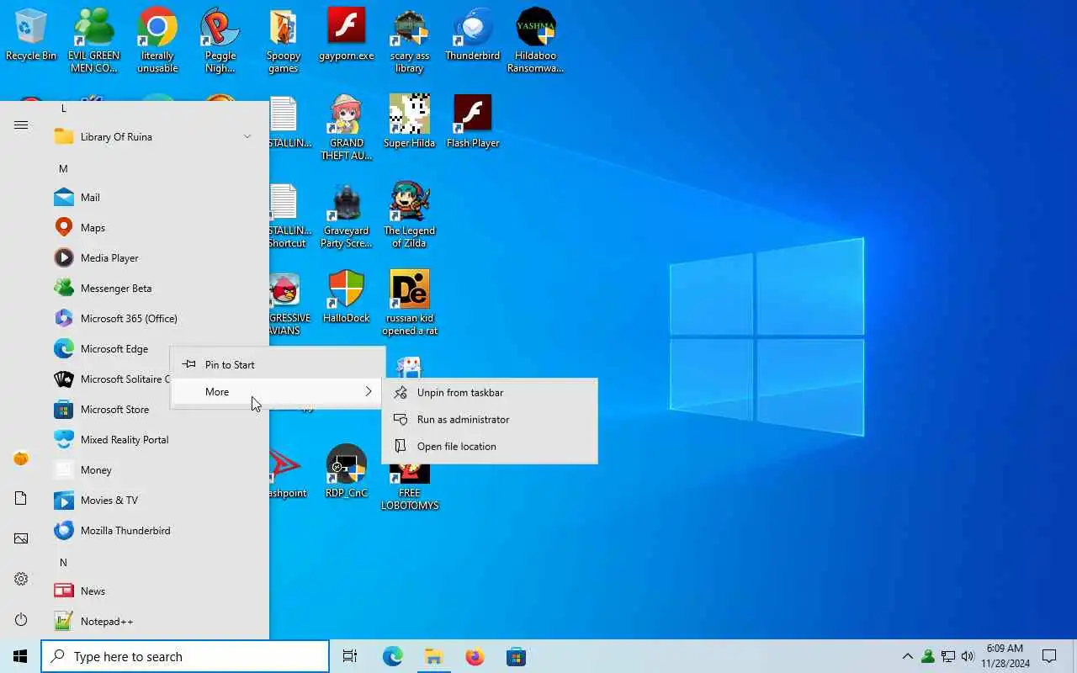Select the HalloDock desktop shortcut
The height and width of the screenshot is (673, 1077).
347,296
